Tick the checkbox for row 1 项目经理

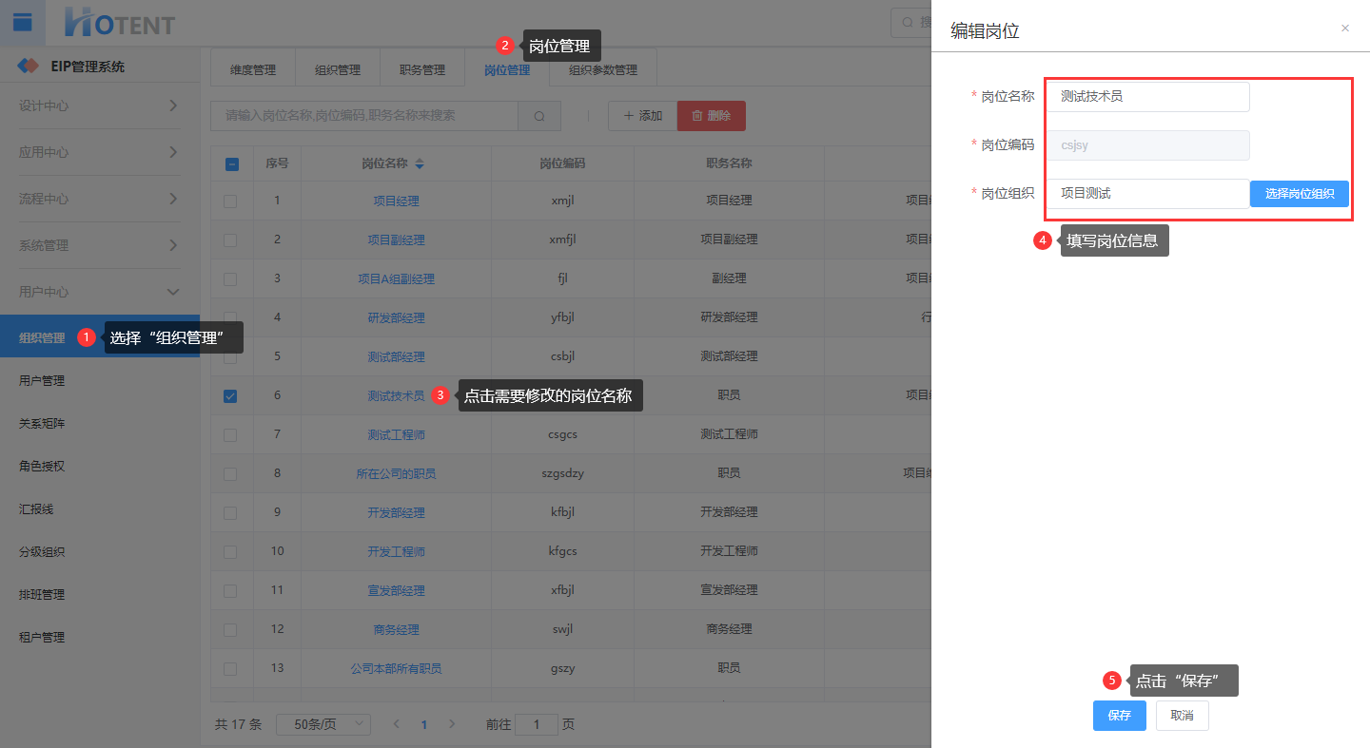[230, 201]
